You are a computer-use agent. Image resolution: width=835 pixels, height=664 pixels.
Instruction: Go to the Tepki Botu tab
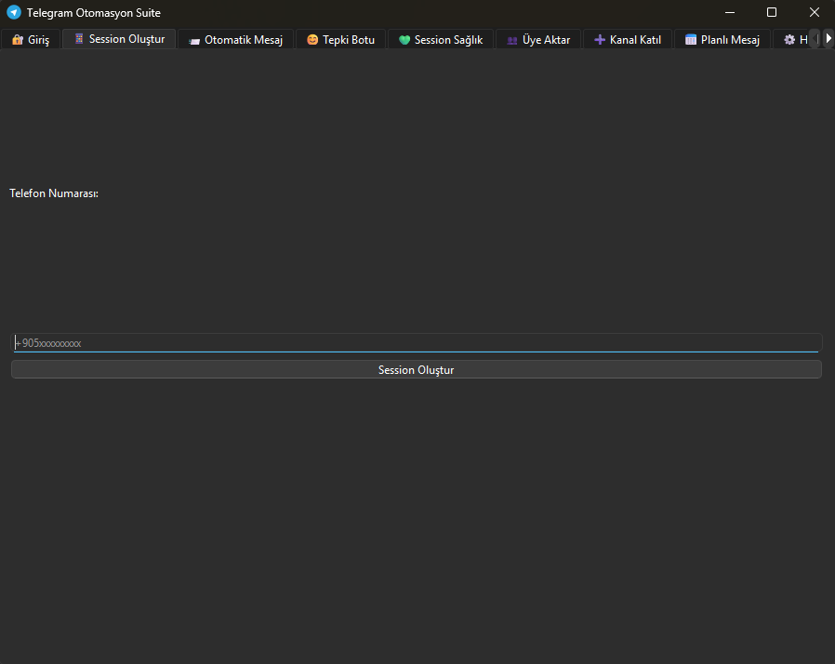pos(341,39)
